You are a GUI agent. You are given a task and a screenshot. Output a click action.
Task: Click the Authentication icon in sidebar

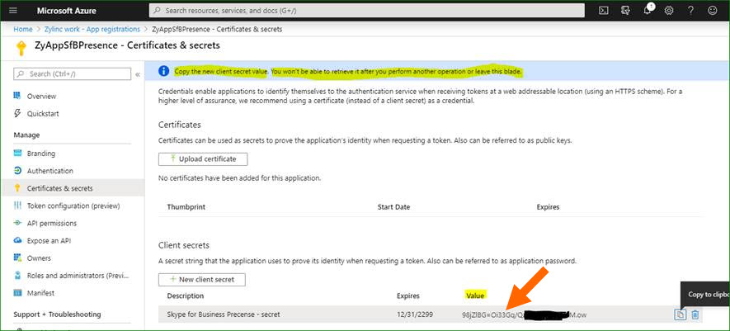17,171
